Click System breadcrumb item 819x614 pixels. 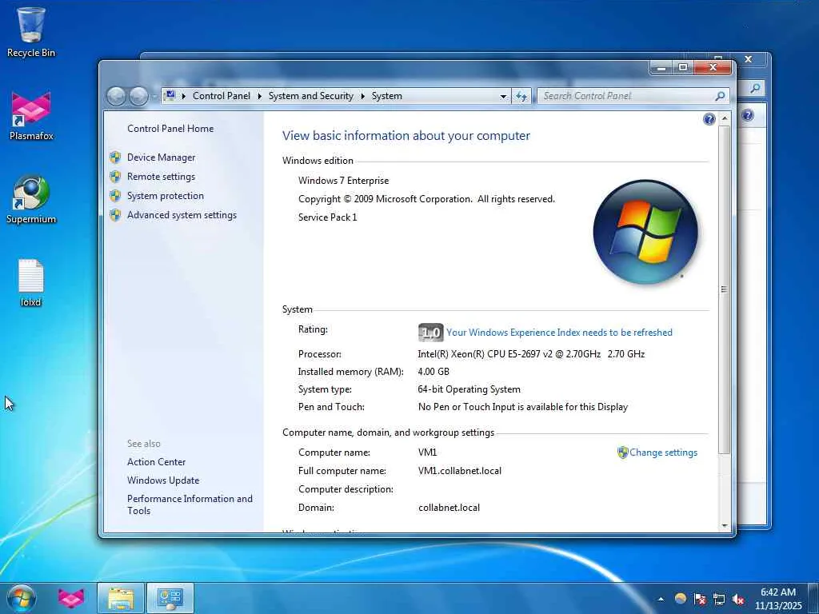387,96
